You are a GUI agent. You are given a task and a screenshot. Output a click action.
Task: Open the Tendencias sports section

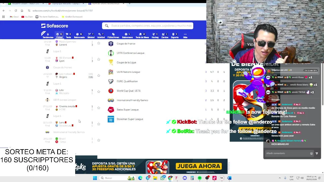[48, 36]
